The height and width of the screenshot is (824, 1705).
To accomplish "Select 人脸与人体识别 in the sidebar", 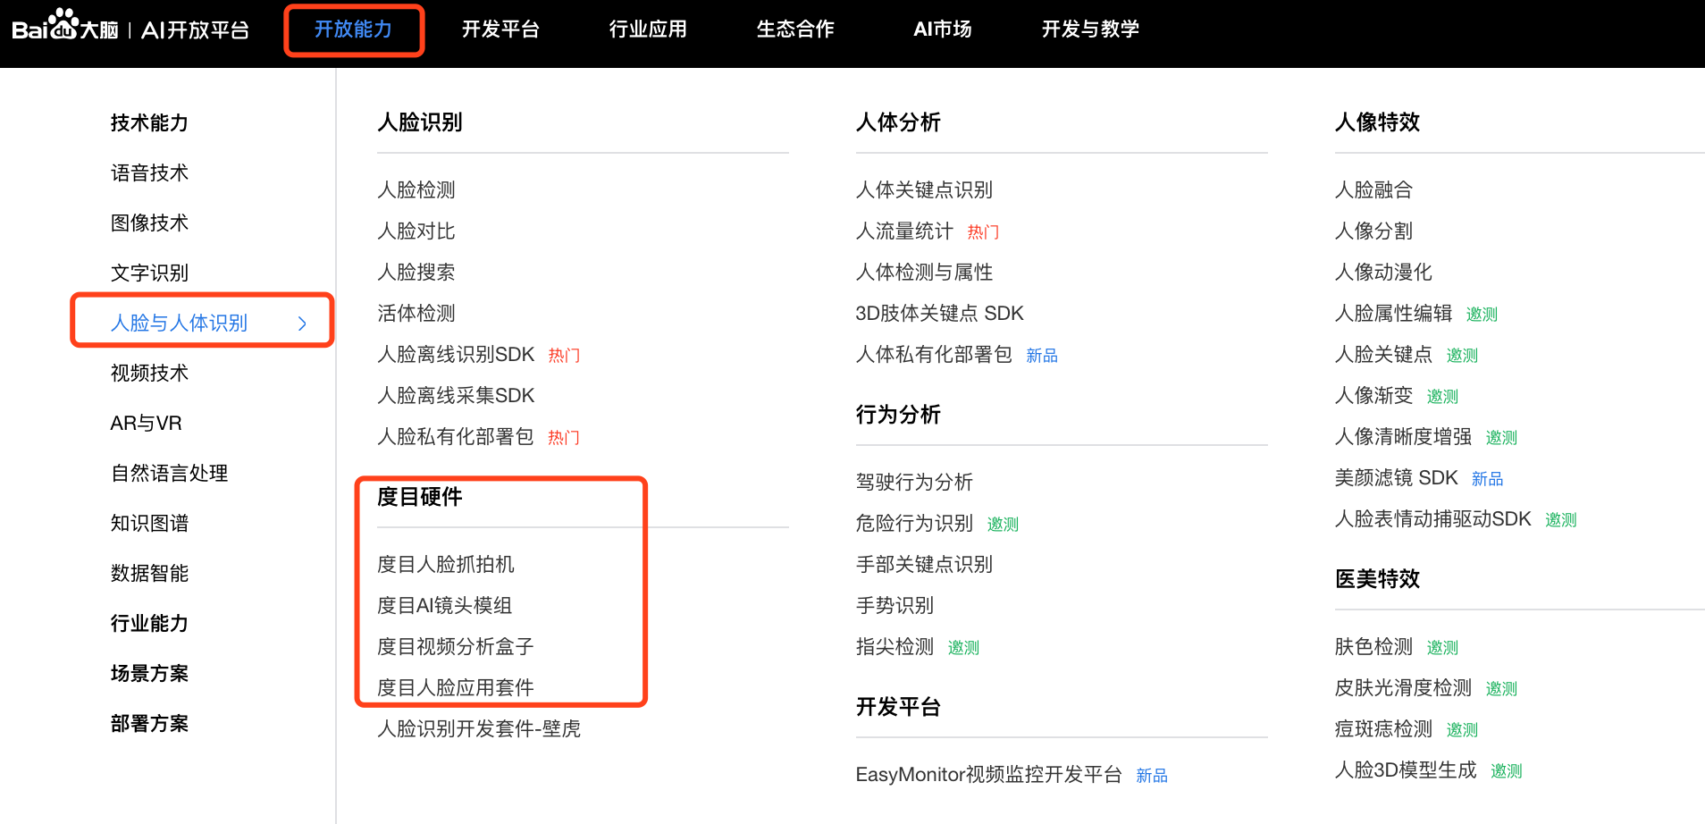I will coord(179,323).
